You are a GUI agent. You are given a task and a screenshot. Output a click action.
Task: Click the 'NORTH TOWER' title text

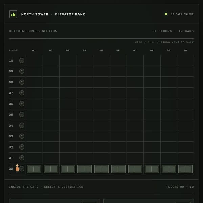(x=35, y=14)
